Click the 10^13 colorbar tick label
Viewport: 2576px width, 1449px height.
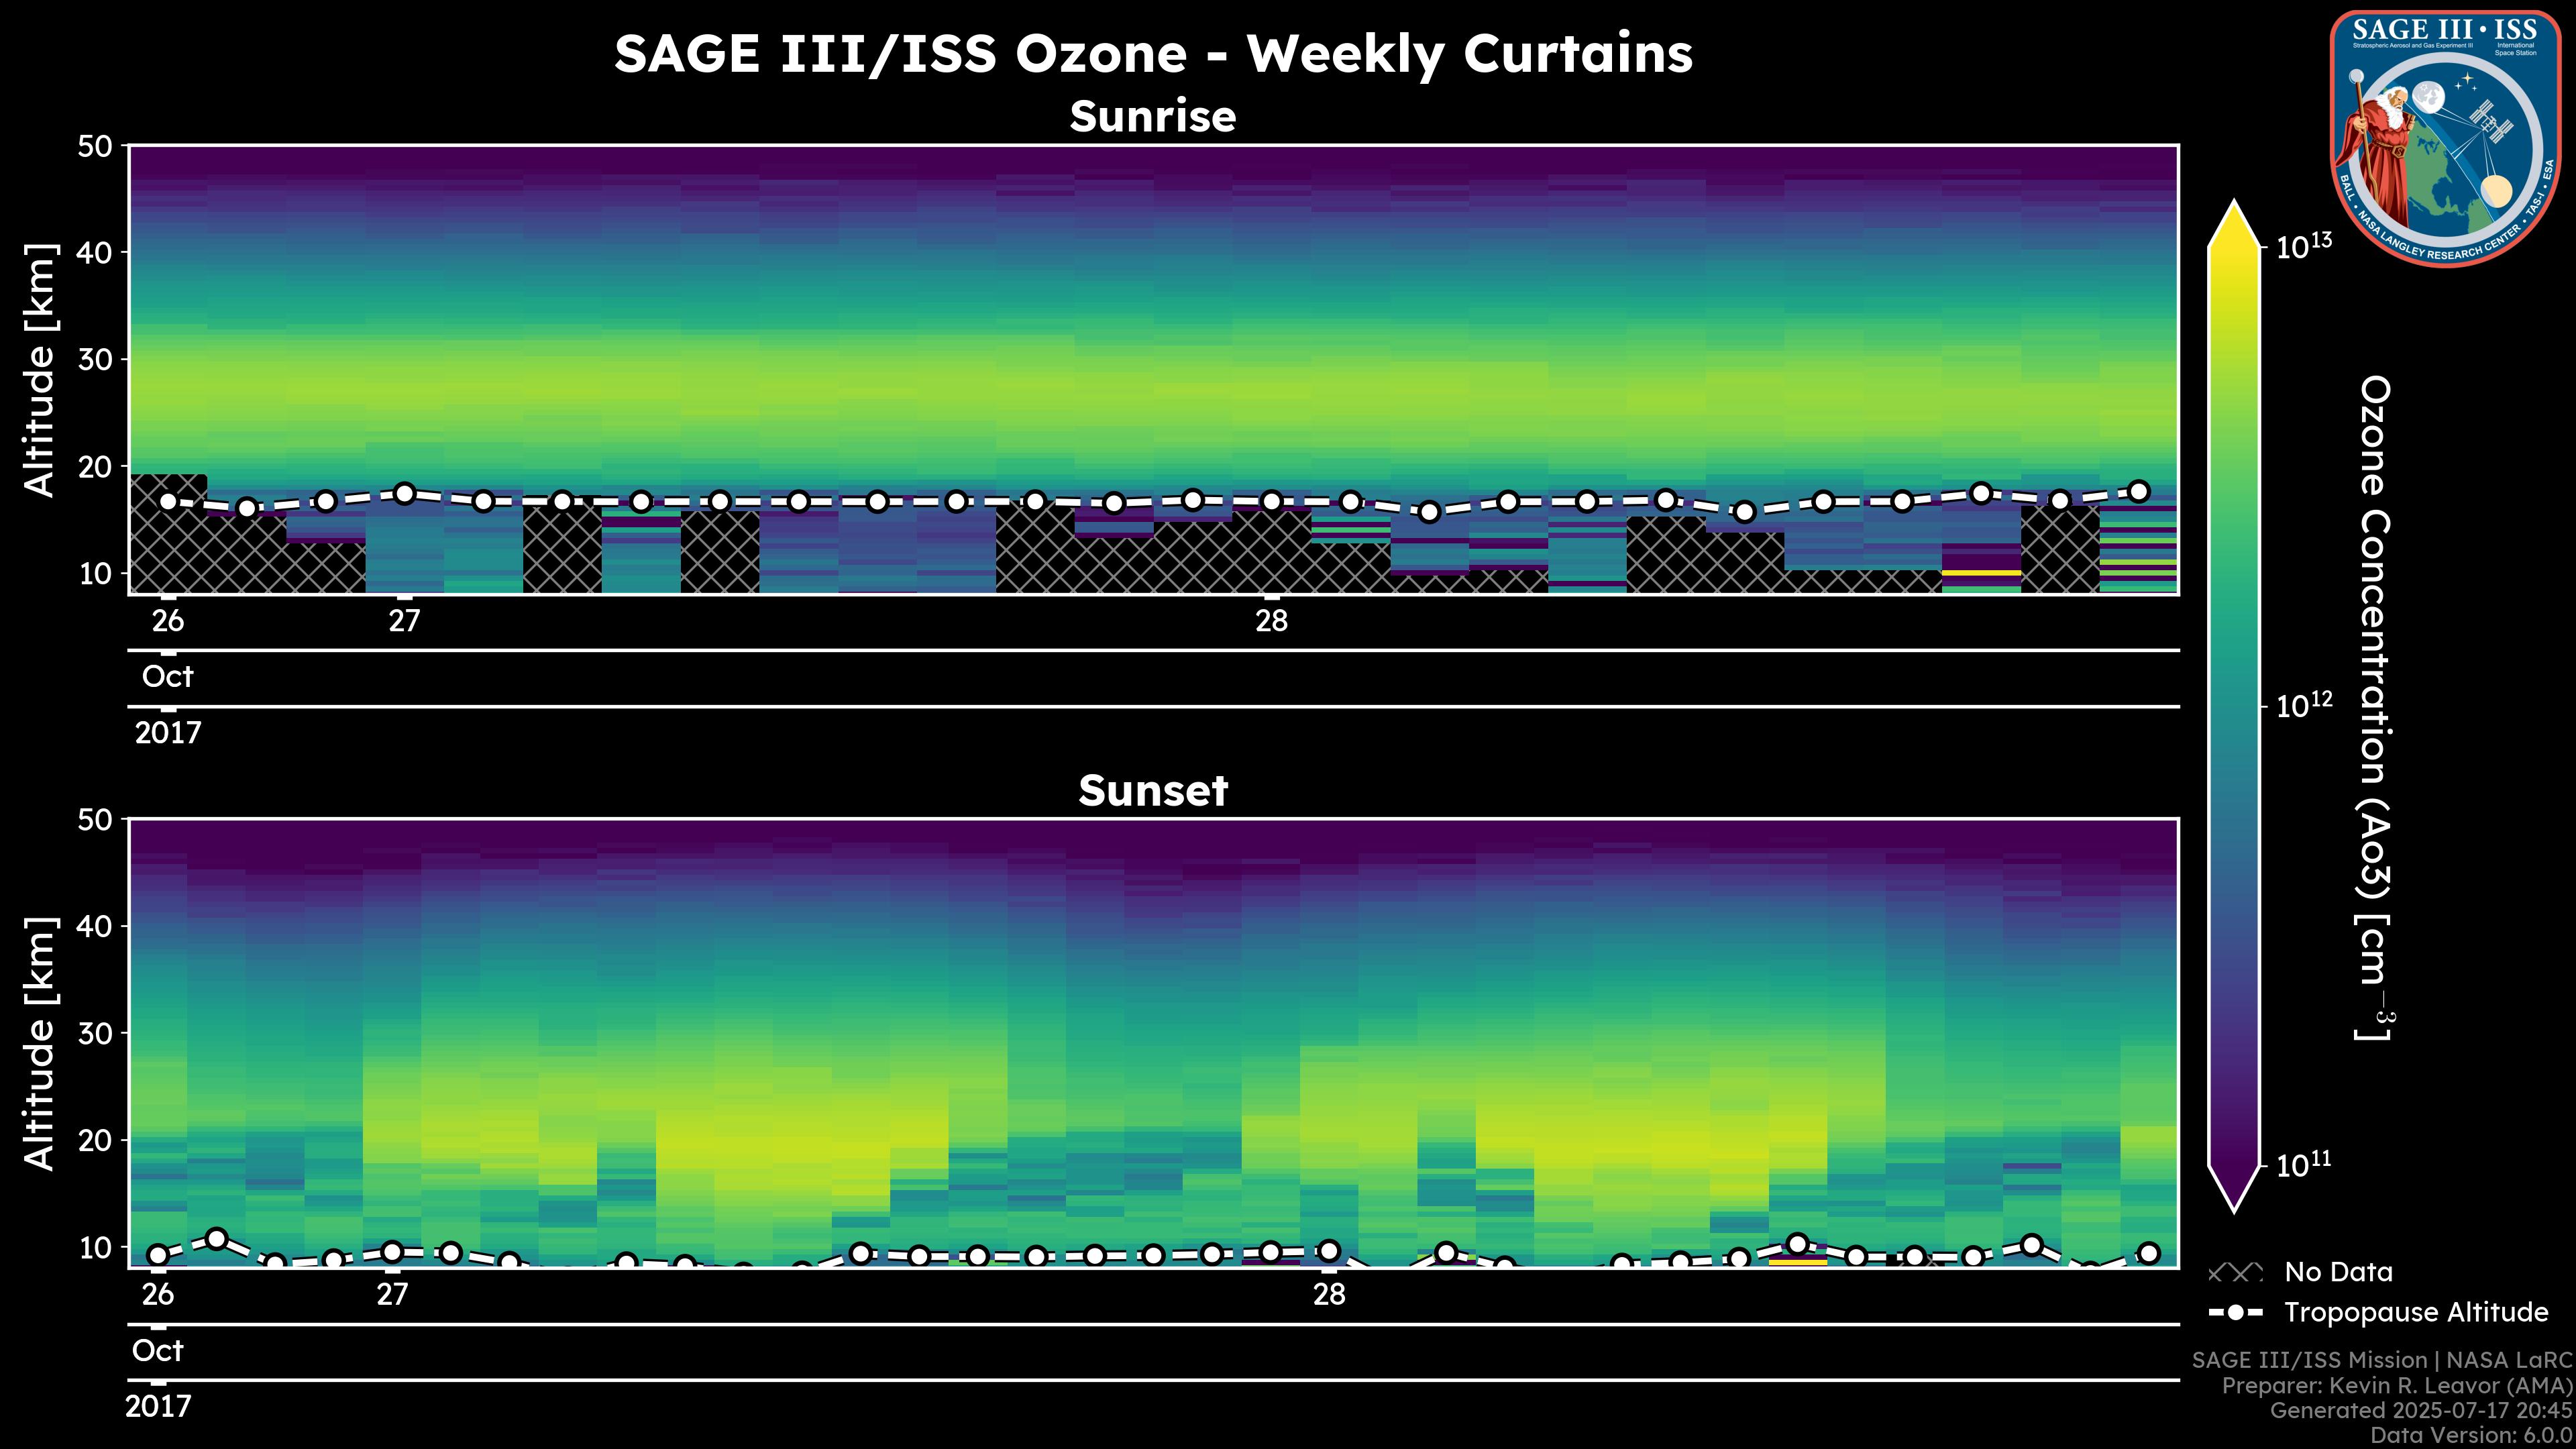[x=2305, y=246]
